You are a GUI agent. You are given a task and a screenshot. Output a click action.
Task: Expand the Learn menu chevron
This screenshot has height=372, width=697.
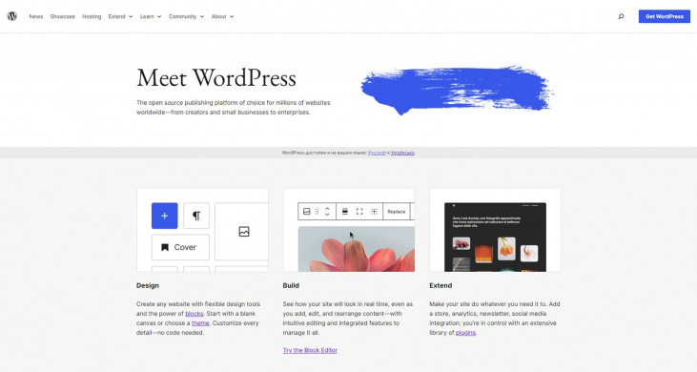click(x=158, y=16)
